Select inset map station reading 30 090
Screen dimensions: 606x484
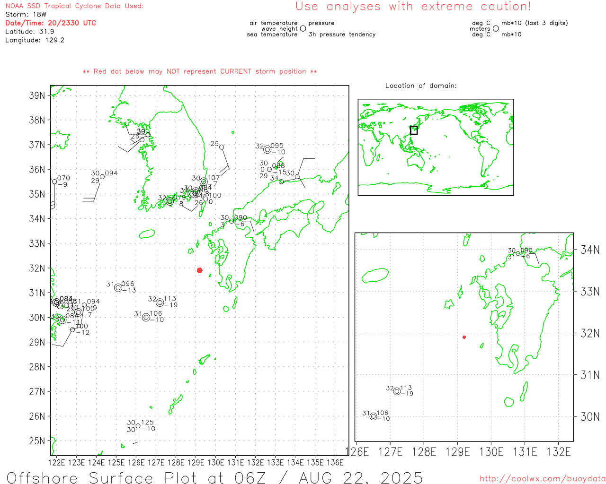point(518,254)
